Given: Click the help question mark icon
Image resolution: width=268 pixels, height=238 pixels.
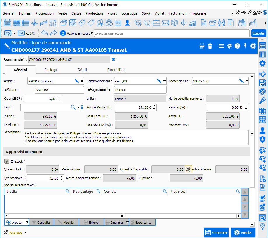Looking at the screenshot, I should [237, 46].
